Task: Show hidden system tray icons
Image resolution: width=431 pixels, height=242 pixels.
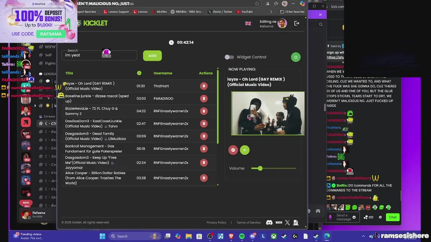Action: coord(363,236)
